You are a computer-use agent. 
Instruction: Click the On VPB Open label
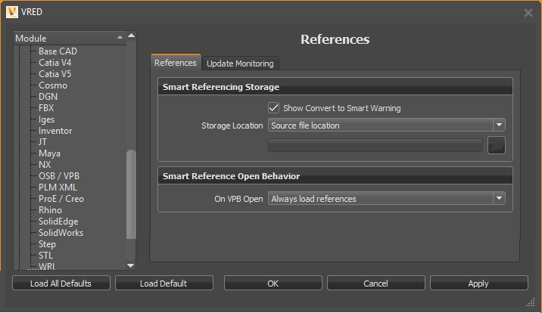tap(238, 199)
